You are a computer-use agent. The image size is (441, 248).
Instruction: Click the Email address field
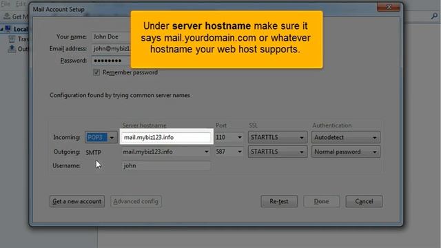point(112,49)
